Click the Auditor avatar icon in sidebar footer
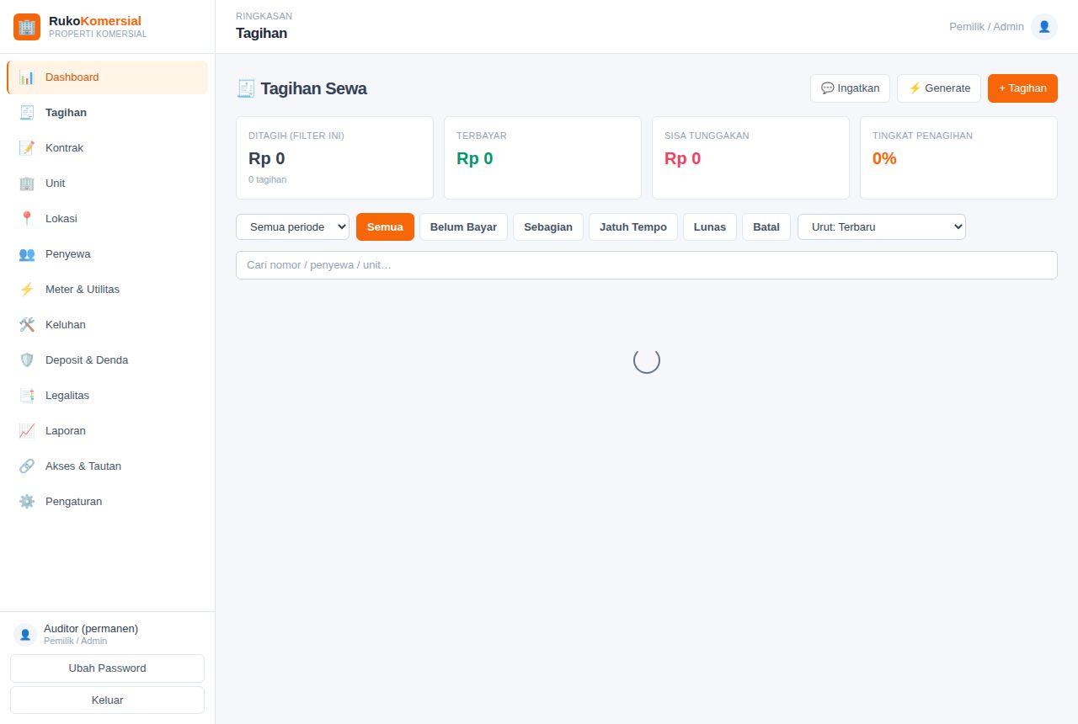Image resolution: width=1078 pixels, height=724 pixels. 25,635
